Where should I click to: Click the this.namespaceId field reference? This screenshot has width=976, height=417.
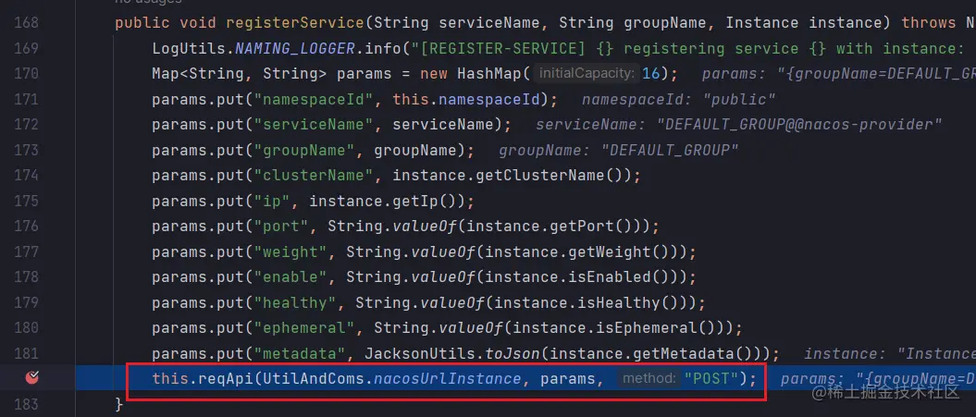[x=466, y=100]
